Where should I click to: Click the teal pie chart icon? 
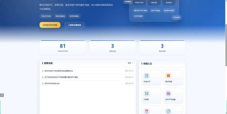point(168,111)
